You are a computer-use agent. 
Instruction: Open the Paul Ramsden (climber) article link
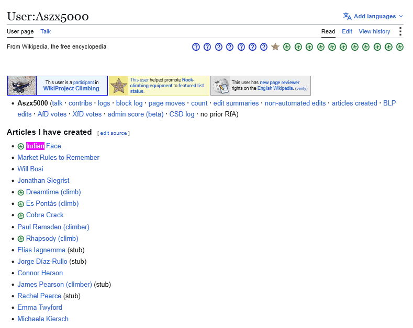click(53, 227)
